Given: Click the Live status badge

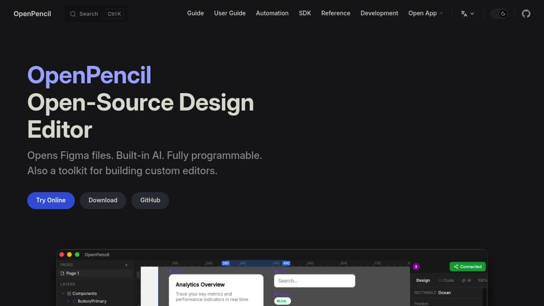Looking at the screenshot, I should tap(282, 301).
